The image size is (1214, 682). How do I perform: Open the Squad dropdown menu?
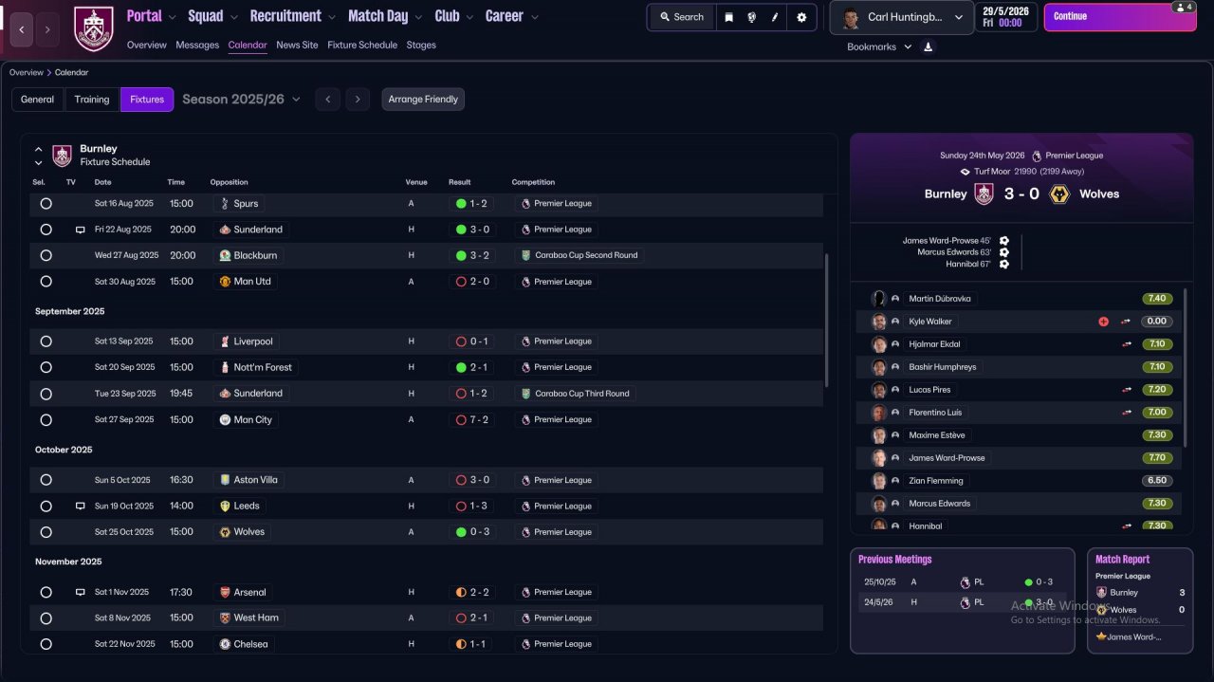pos(213,16)
